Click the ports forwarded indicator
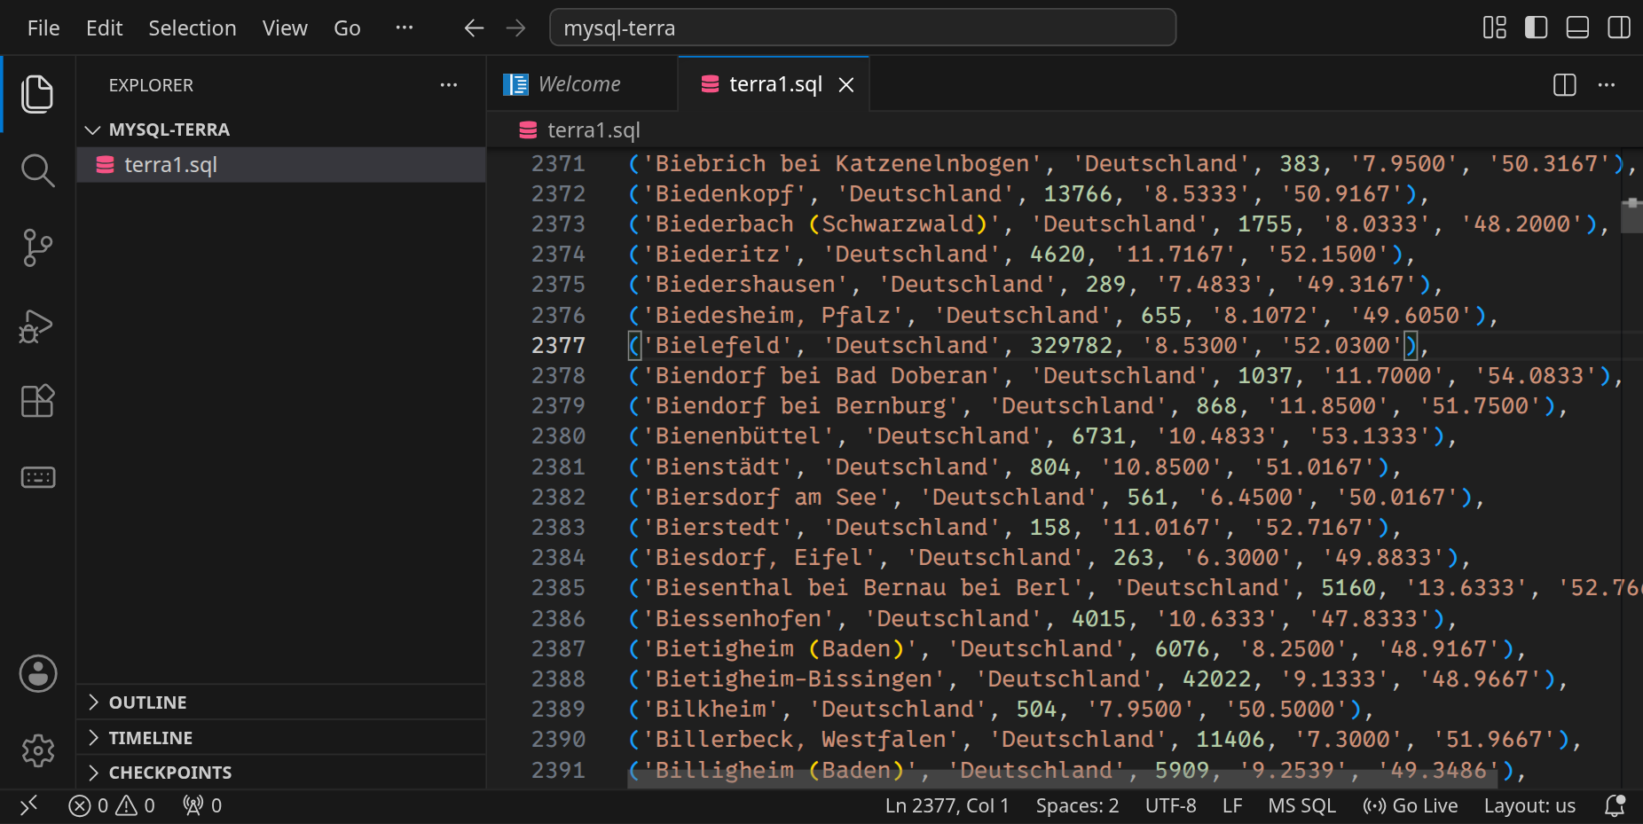 pyautogui.click(x=202, y=805)
